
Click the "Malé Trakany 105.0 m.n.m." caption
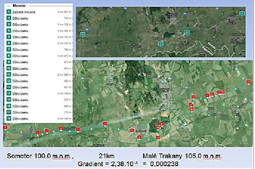click(182, 156)
